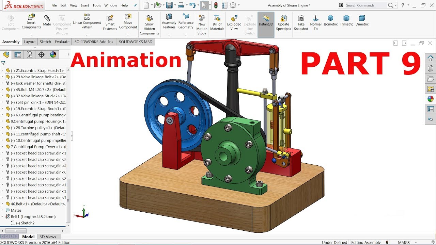436x245 pixels.
Task: Open the Appearances tab in task pane
Action: [431, 99]
